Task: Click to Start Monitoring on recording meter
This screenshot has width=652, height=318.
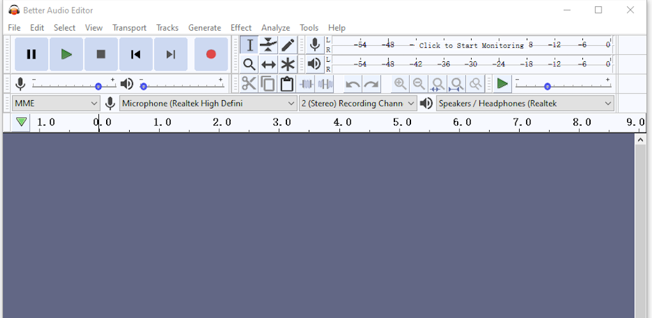Action: click(x=471, y=45)
